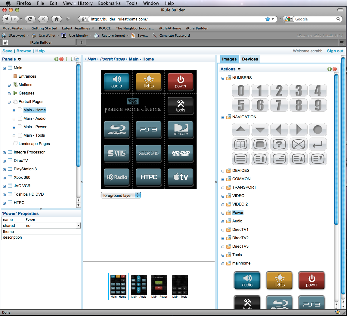This screenshot has height=316, width=347.
Task: Open the foreground layer dropdown
Action: (121, 195)
